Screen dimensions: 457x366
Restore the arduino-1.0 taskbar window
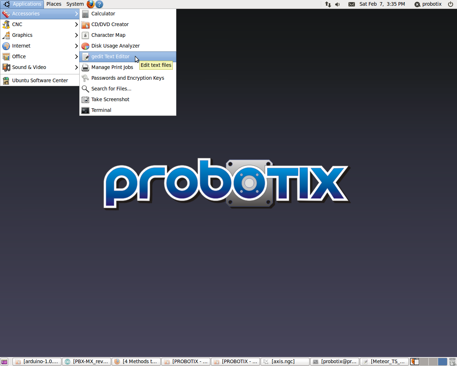tap(37, 362)
